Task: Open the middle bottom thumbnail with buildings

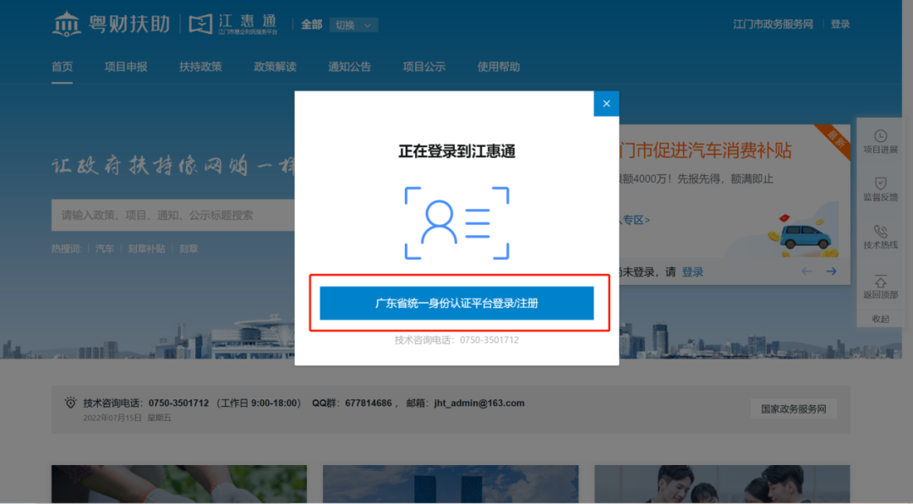Action: click(x=451, y=485)
